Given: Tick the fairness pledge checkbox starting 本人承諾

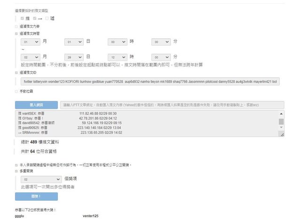Looking at the screenshot, I should pos(16,165).
